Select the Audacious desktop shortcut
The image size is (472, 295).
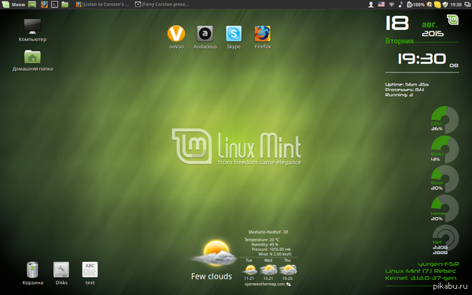coord(205,37)
